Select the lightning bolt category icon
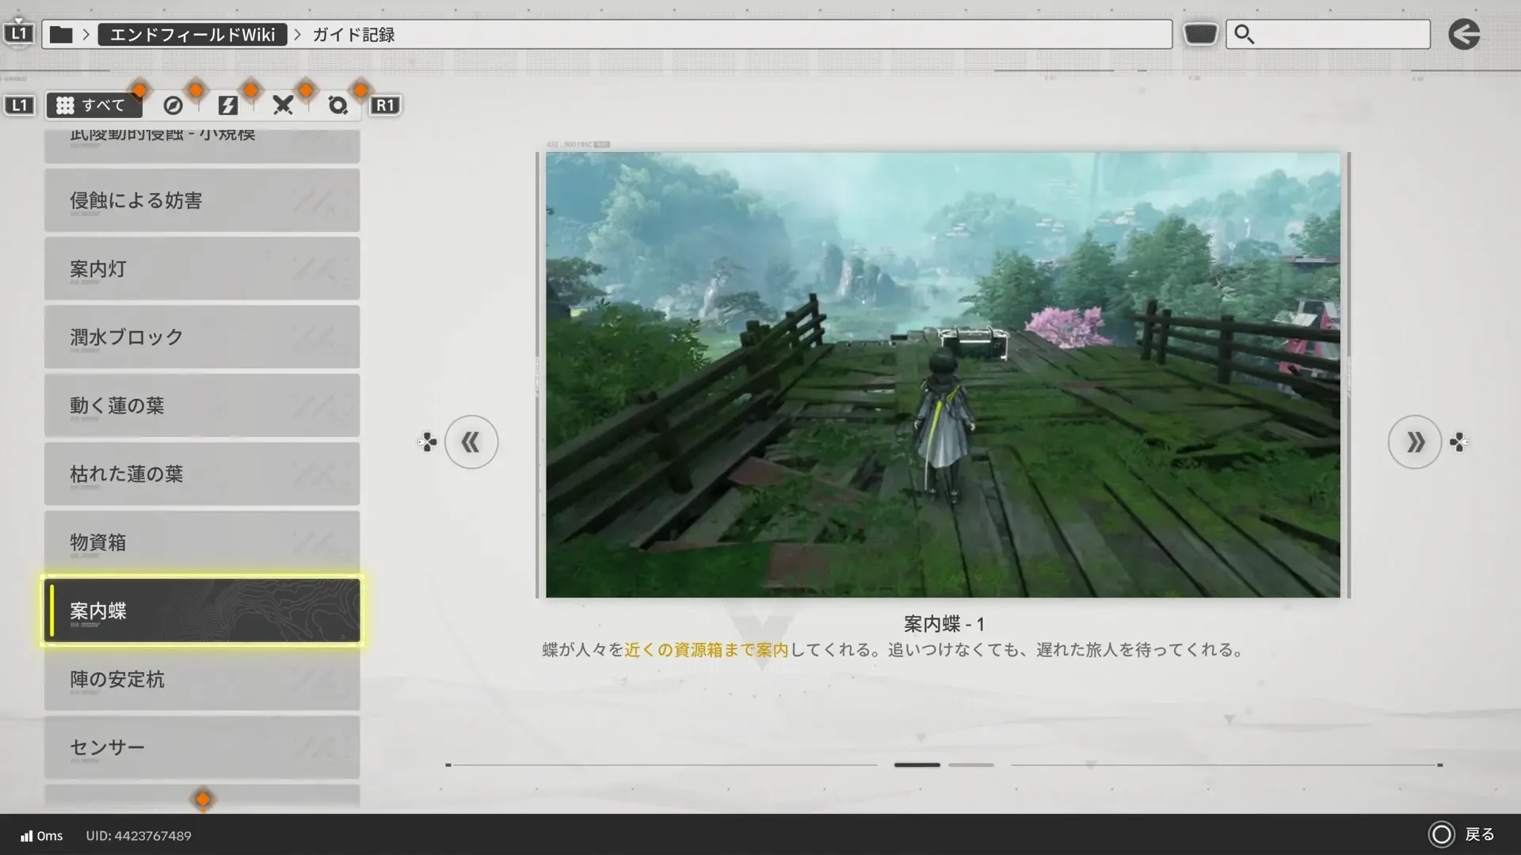Image resolution: width=1521 pixels, height=855 pixels. 228,105
